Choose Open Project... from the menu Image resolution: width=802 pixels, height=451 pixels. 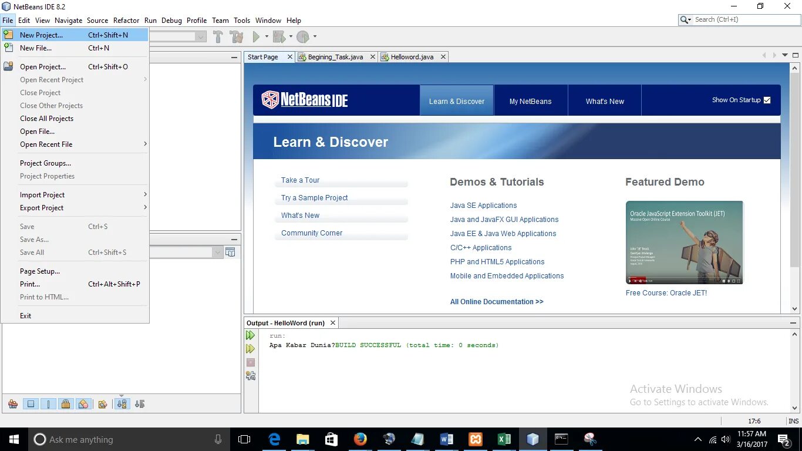[x=75, y=67]
